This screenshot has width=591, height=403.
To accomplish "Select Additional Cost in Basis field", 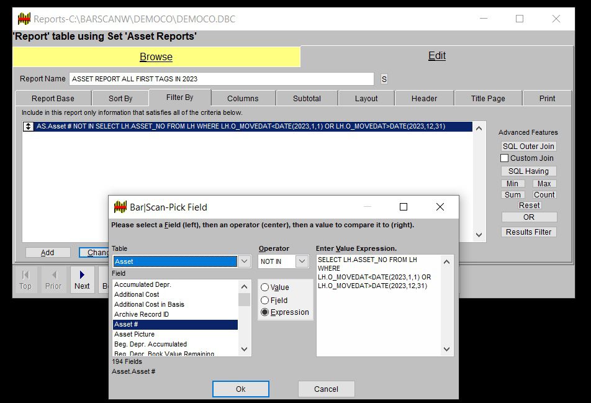I will click(x=175, y=304).
